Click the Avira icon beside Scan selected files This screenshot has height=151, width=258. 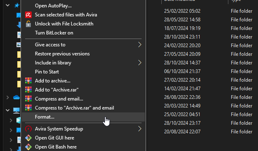pos(28,15)
